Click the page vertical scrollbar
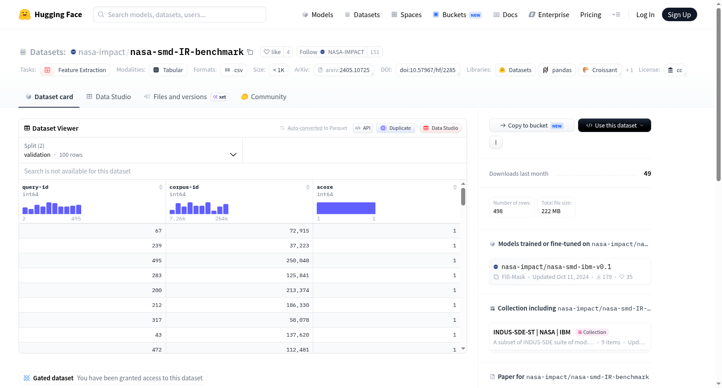The height and width of the screenshot is (388, 722). (718, 95)
